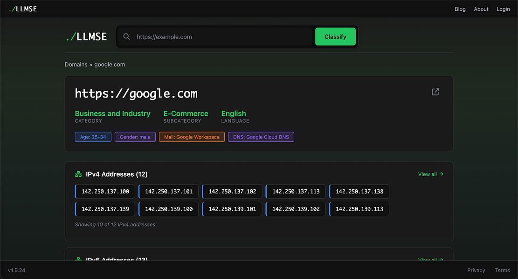The width and height of the screenshot is (518, 279).
Task: Click the IPv4 Addresses (12) heading
Action: click(117, 174)
